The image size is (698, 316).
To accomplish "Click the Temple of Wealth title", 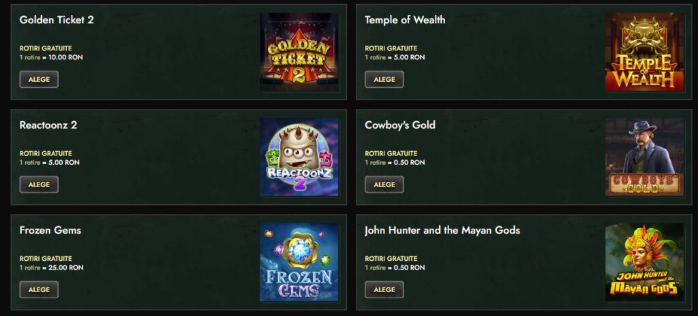I will pos(405,20).
